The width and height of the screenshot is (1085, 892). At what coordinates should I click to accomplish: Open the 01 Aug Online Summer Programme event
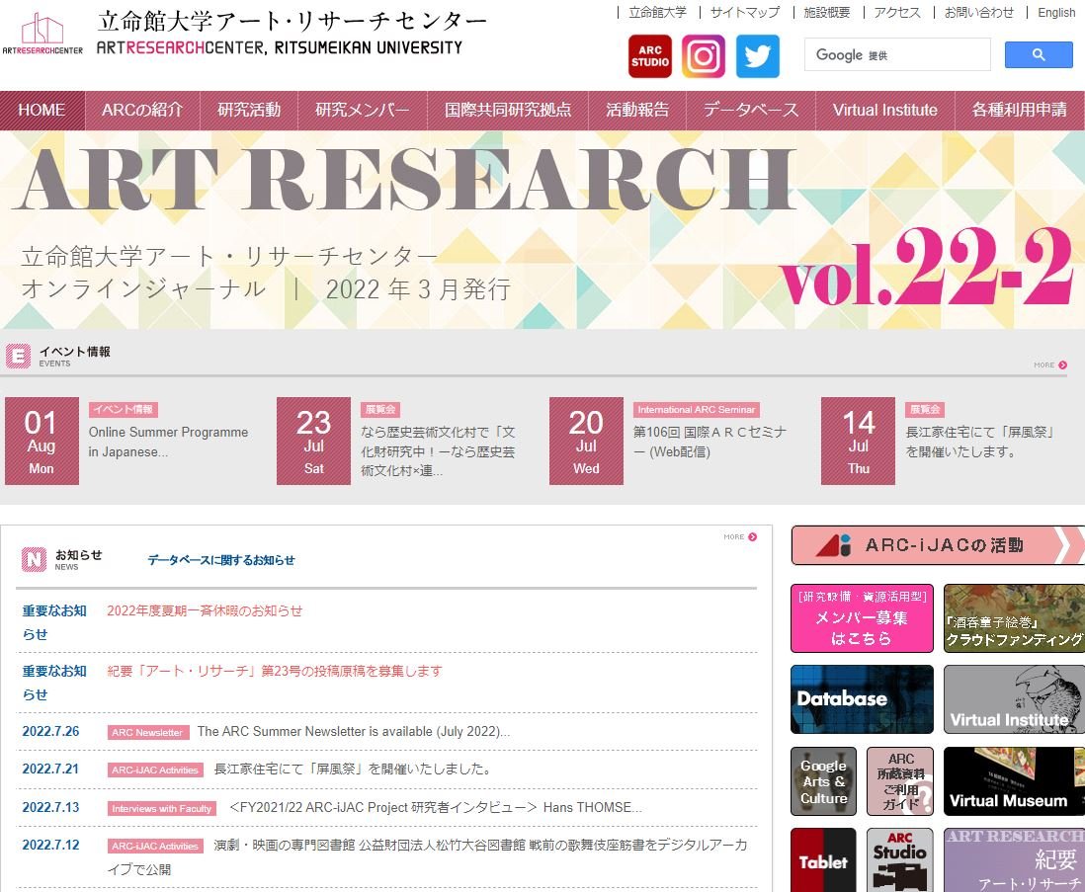(168, 442)
